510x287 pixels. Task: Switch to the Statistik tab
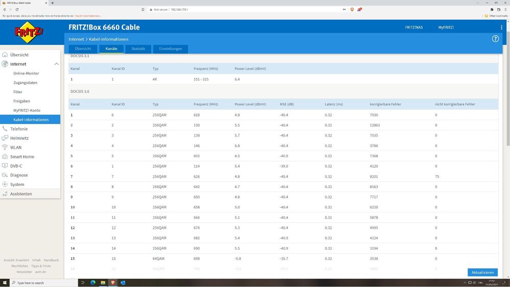point(138,49)
